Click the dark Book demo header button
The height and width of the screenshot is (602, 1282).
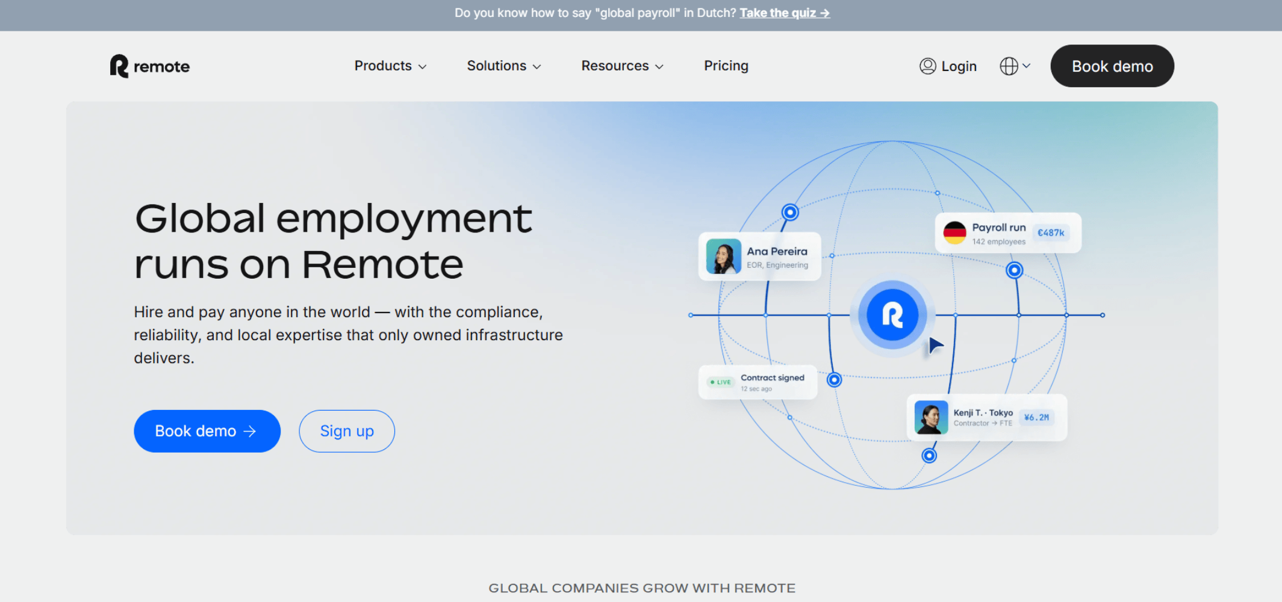pyautogui.click(x=1112, y=66)
